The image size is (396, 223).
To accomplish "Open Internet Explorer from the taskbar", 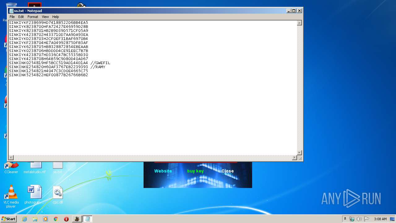I will pyautogui.click(x=24, y=219).
